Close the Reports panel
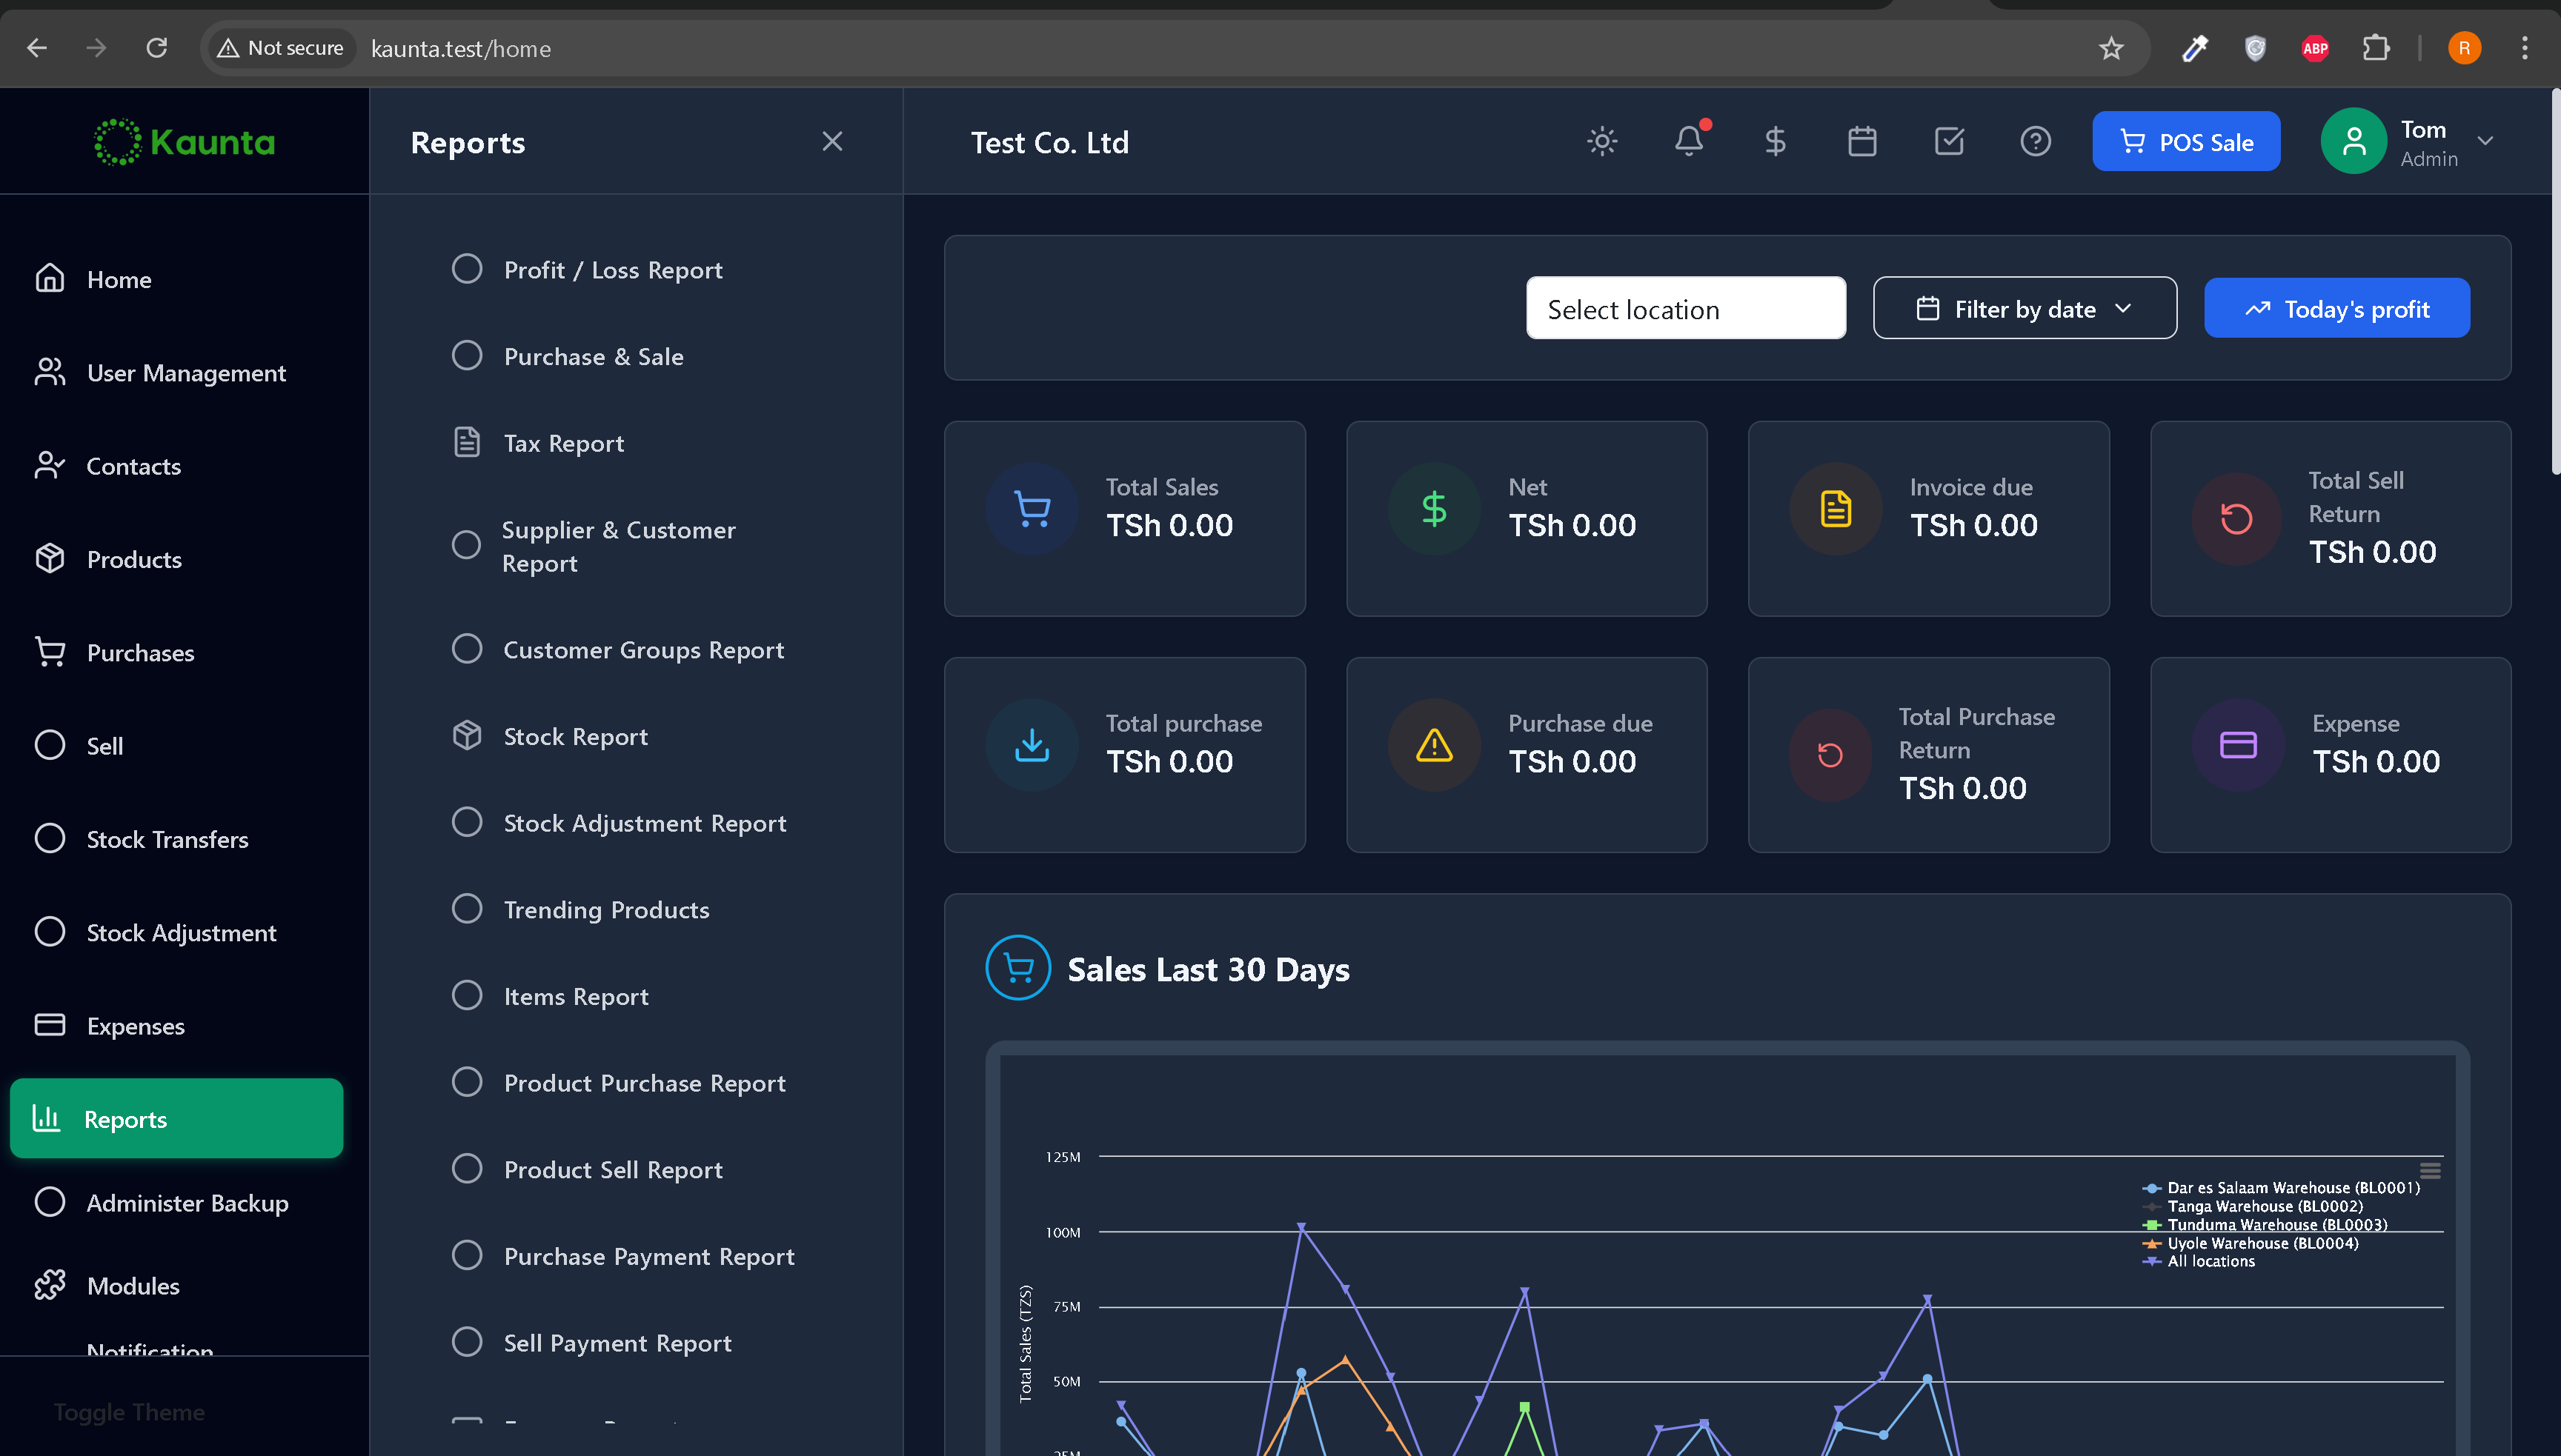Screen dimensions: 2561x1456 832,142
